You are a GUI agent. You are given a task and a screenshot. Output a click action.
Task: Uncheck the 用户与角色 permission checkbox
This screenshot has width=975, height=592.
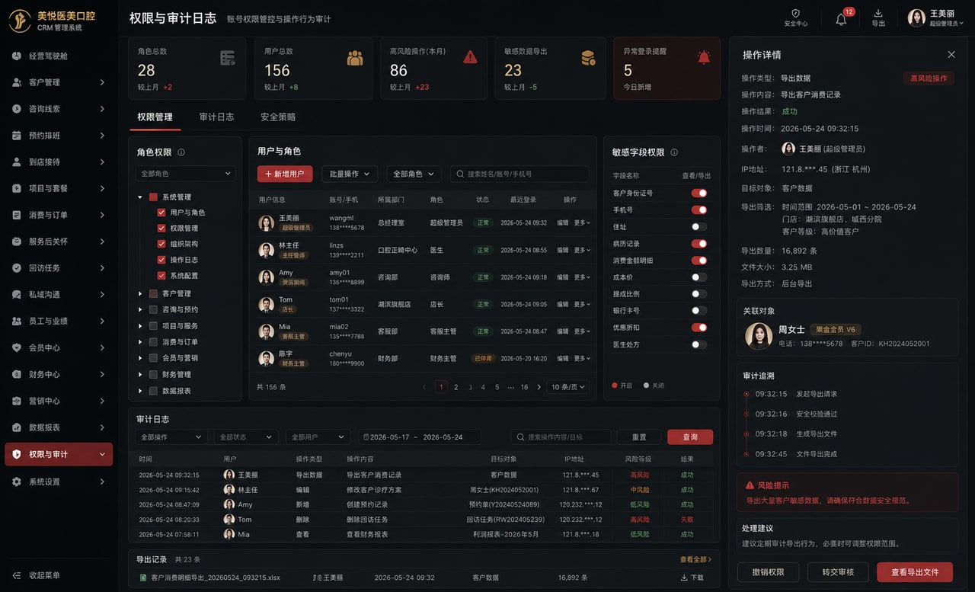point(161,213)
